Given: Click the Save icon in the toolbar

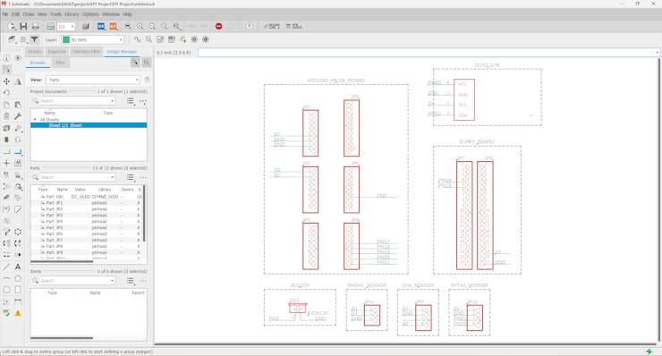Looking at the screenshot, I should click(23, 27).
